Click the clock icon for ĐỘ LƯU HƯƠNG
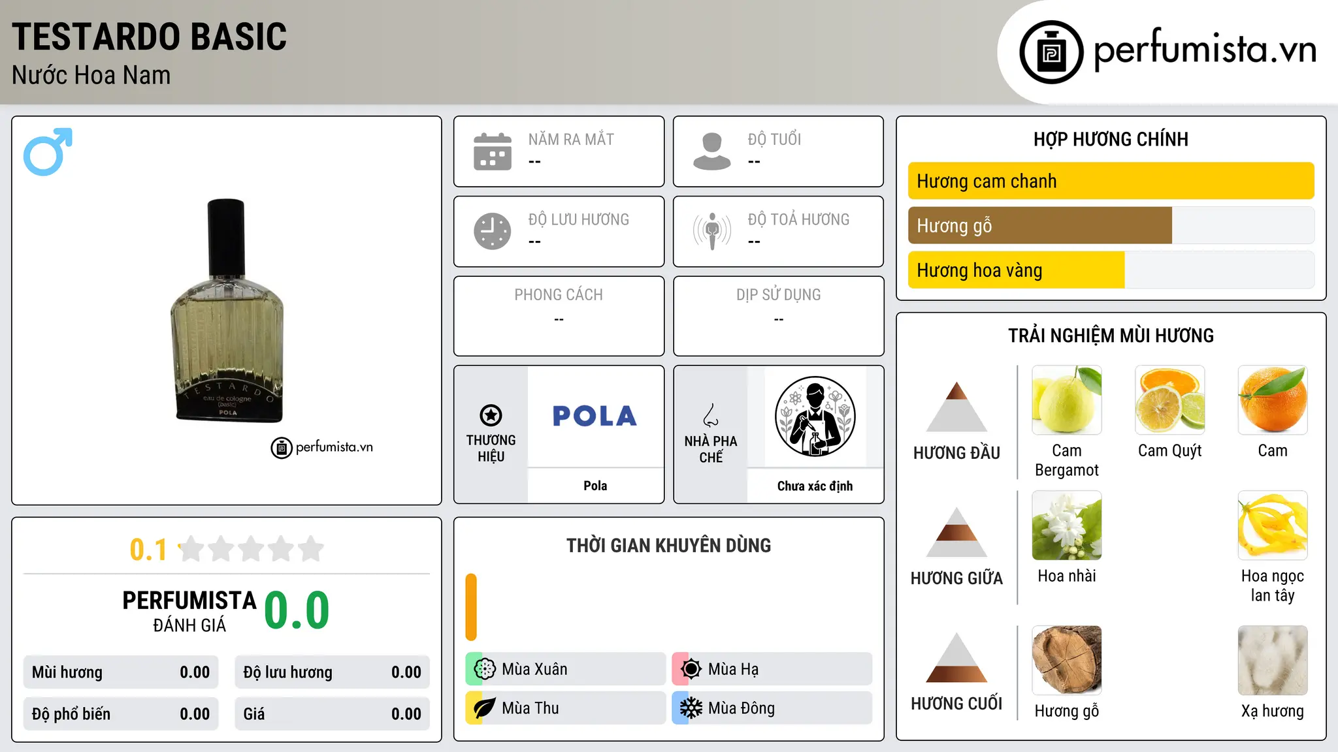The image size is (1338, 752). click(x=493, y=231)
